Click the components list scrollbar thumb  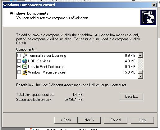click(140, 72)
